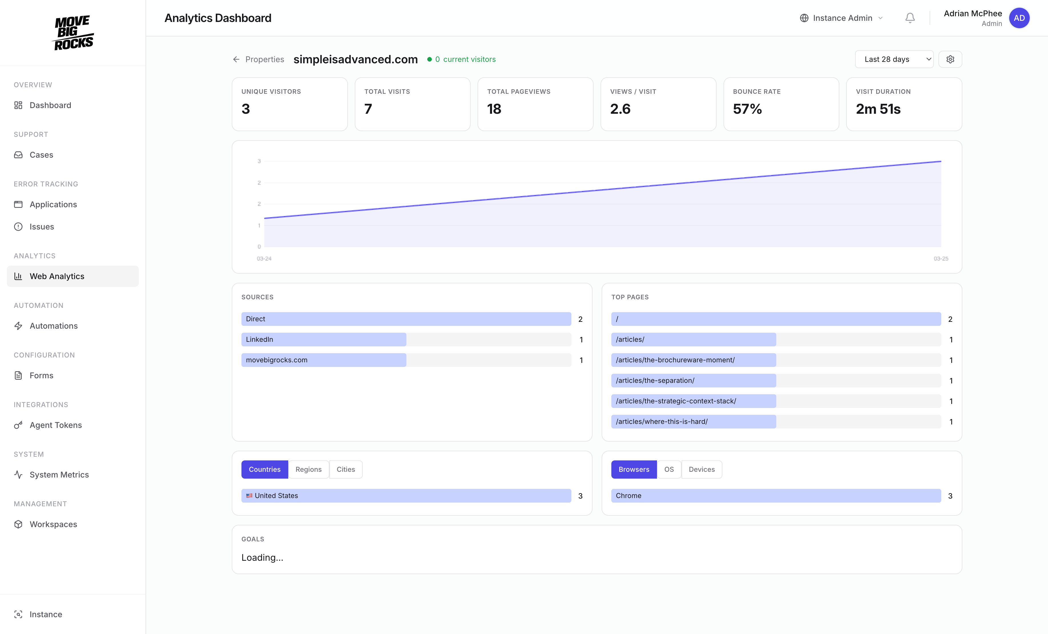Image resolution: width=1048 pixels, height=634 pixels.
Task: Click the Instance scan icon at bottom
Action: tap(18, 614)
